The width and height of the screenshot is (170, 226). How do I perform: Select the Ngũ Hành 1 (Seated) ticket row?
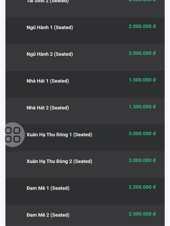pyautogui.click(x=85, y=31)
